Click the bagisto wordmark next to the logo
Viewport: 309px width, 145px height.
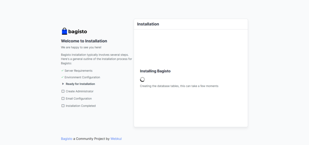click(x=78, y=31)
